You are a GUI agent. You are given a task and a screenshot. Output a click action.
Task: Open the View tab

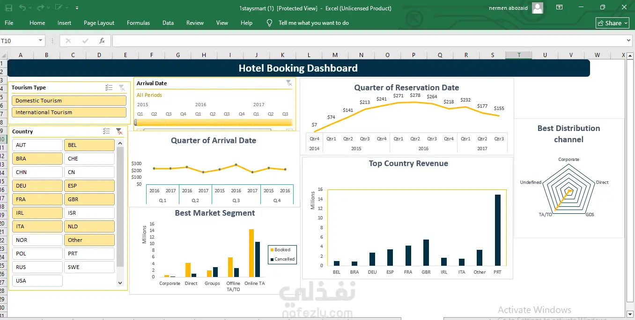[x=222, y=23]
